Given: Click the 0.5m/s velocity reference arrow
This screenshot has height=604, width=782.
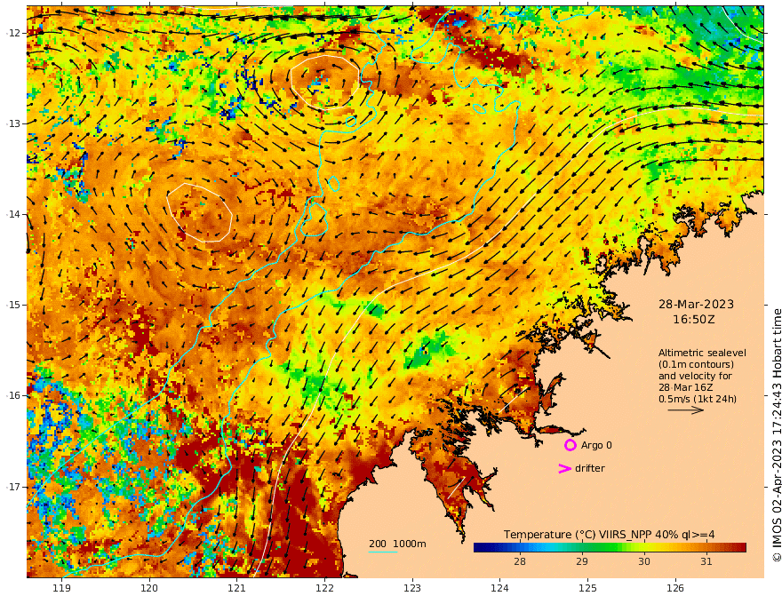Looking at the screenshot, I should pos(685,410).
